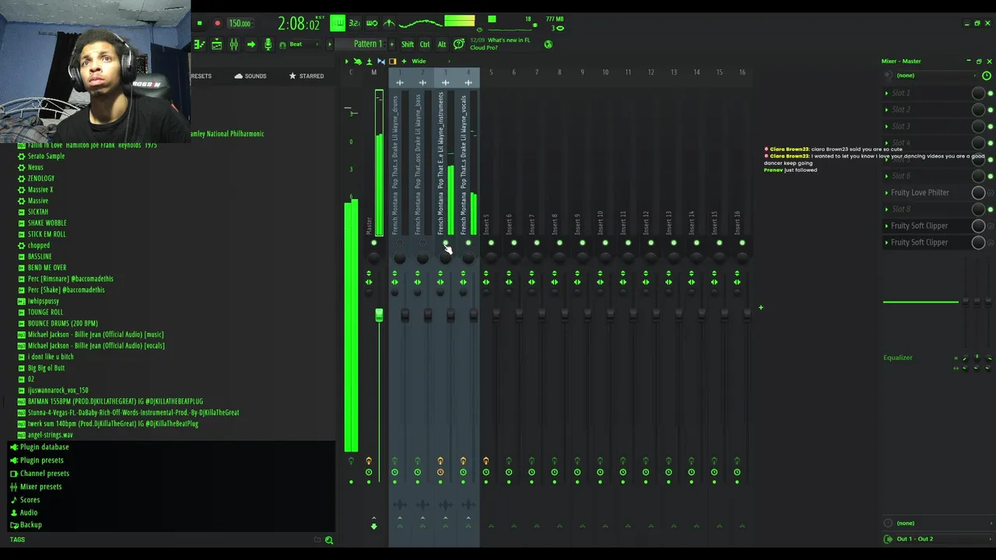The width and height of the screenshot is (996, 560).
Task: Select ZENOLOGY plugin in browser
Action: point(40,178)
